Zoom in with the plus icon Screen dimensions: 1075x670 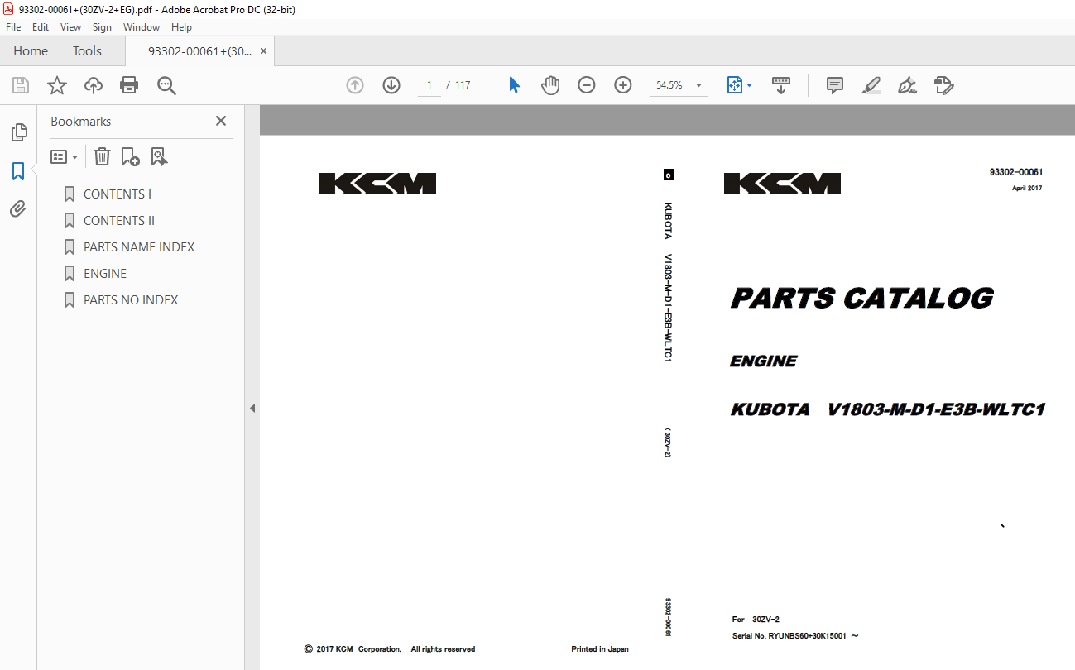coord(623,85)
